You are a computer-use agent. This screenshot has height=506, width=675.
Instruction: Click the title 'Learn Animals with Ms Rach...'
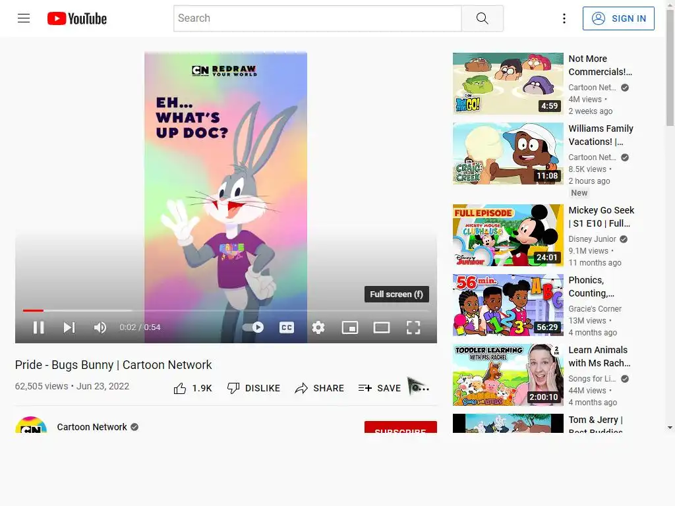click(599, 356)
